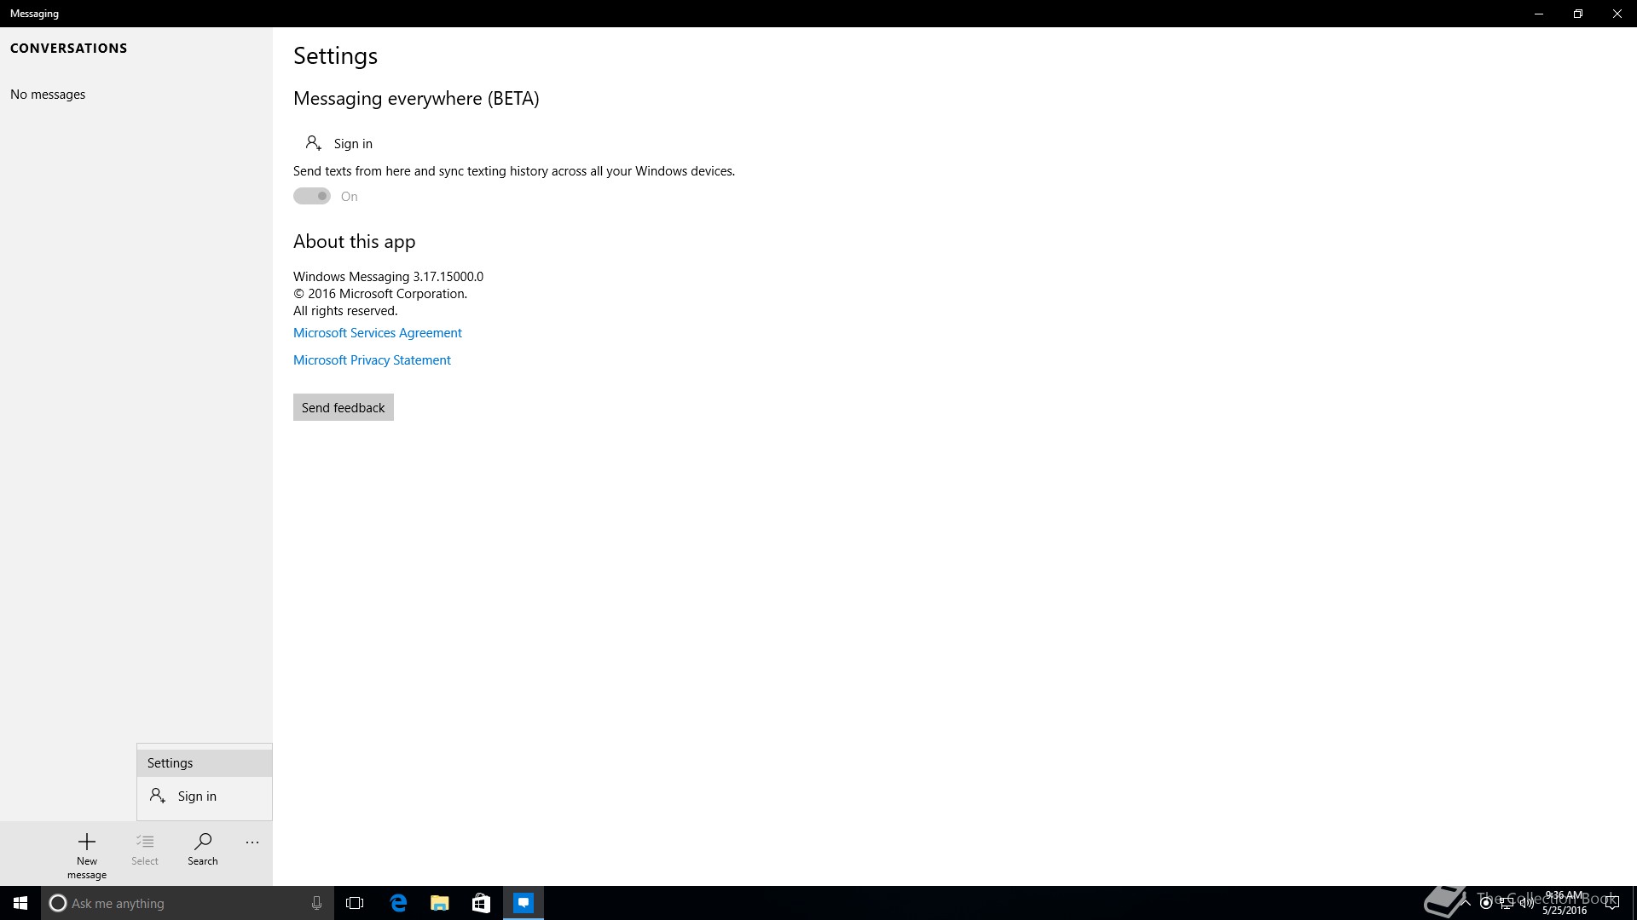This screenshot has width=1637, height=920.
Task: Click the person icon beside Sign in in the popup
Action: tap(158, 796)
